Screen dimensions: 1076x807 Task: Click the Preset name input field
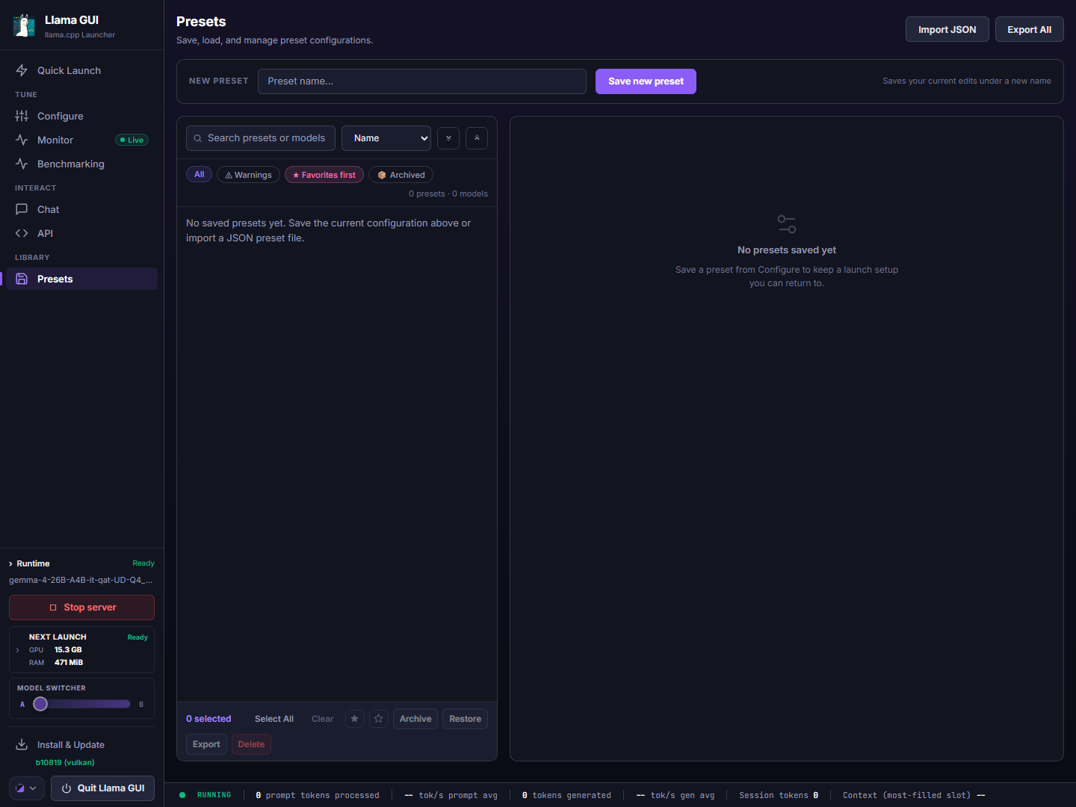pyautogui.click(x=422, y=81)
